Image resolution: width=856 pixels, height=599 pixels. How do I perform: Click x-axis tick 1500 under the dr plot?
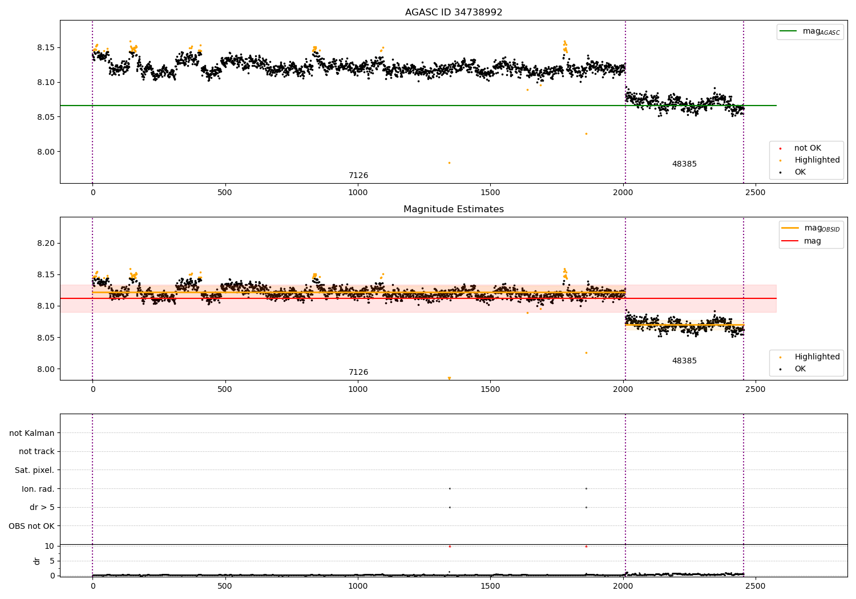[490, 586]
